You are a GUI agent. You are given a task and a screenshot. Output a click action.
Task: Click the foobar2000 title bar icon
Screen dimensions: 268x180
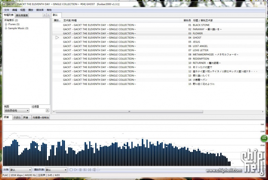click(4, 4)
